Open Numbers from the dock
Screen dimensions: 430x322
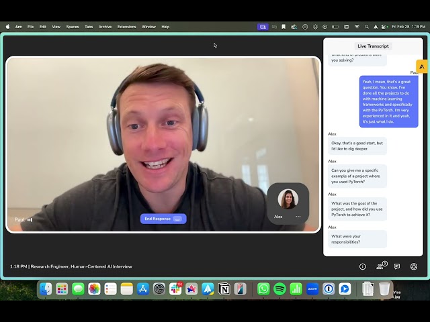pyautogui.click(x=296, y=289)
